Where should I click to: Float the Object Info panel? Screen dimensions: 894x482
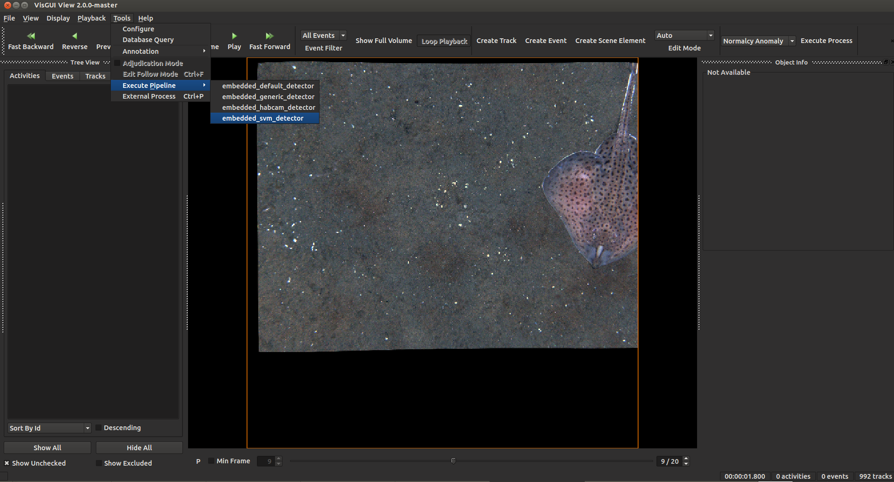point(886,62)
